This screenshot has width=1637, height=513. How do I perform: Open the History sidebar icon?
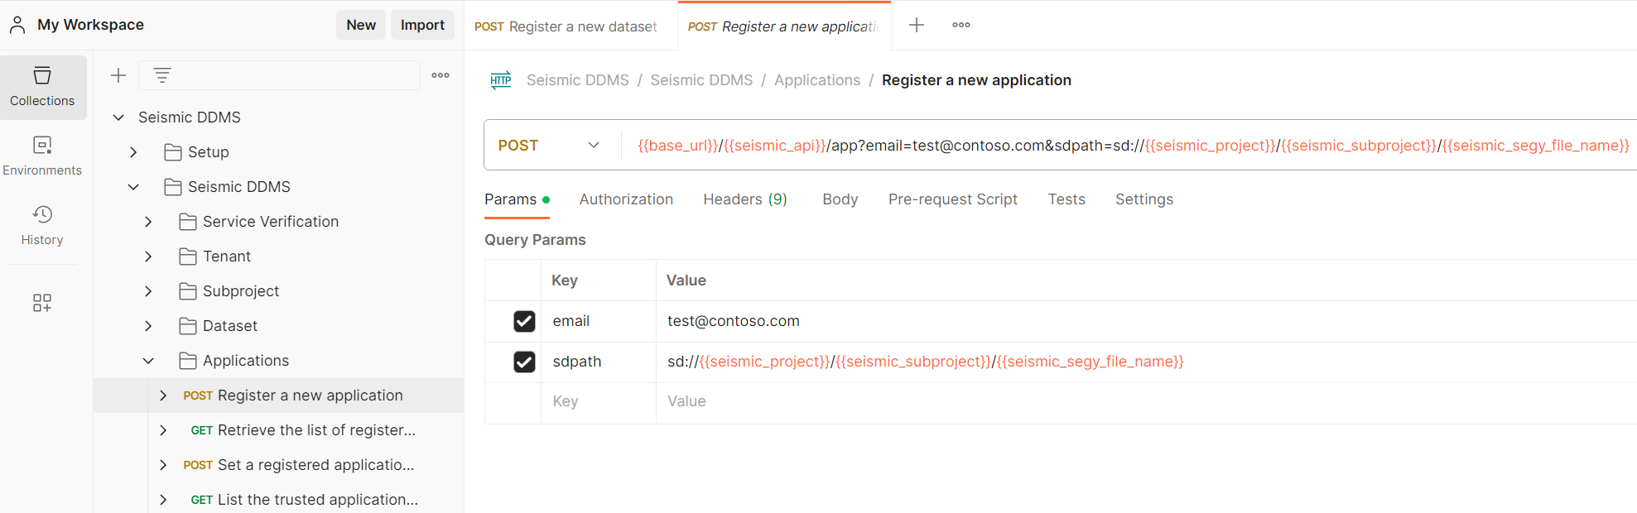click(x=42, y=226)
